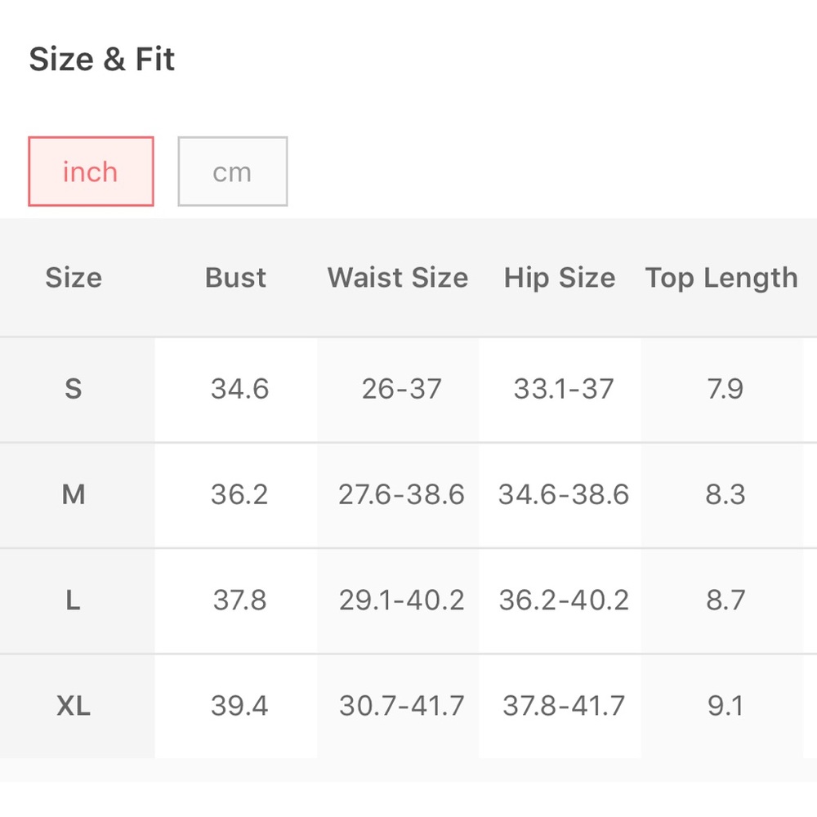
Task: Select the M size row label
Action: (x=74, y=494)
